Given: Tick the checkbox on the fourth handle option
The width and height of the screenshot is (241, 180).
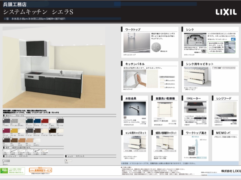Looking at the screenshot, I should click(x=27, y=150).
